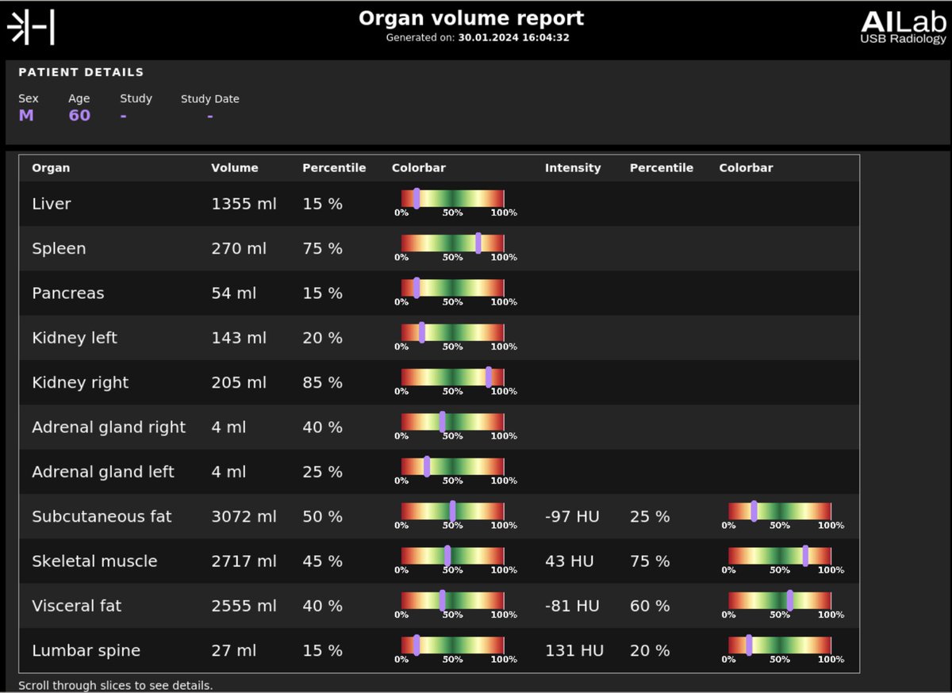
Task: Click Visceral fat volume 2555 ml
Action: point(244,606)
